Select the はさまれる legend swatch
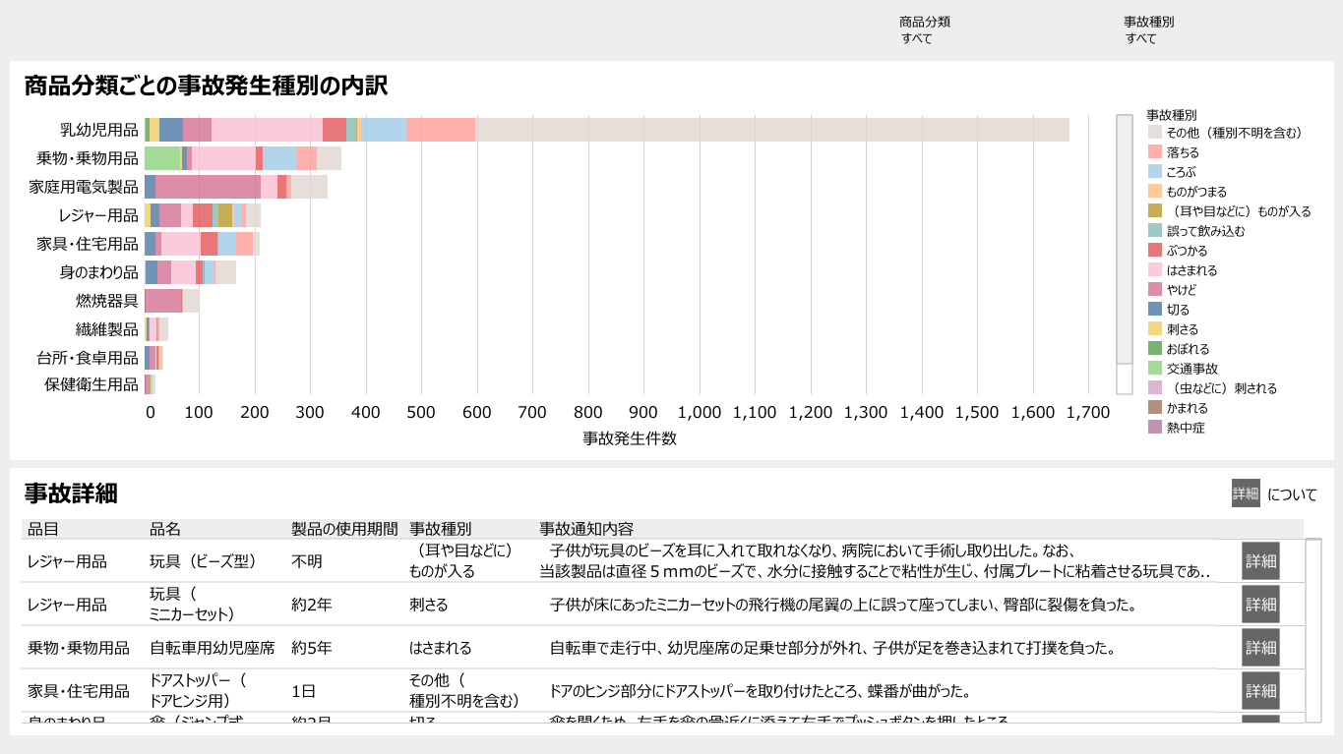The width and height of the screenshot is (1343, 754). pyautogui.click(x=1155, y=270)
